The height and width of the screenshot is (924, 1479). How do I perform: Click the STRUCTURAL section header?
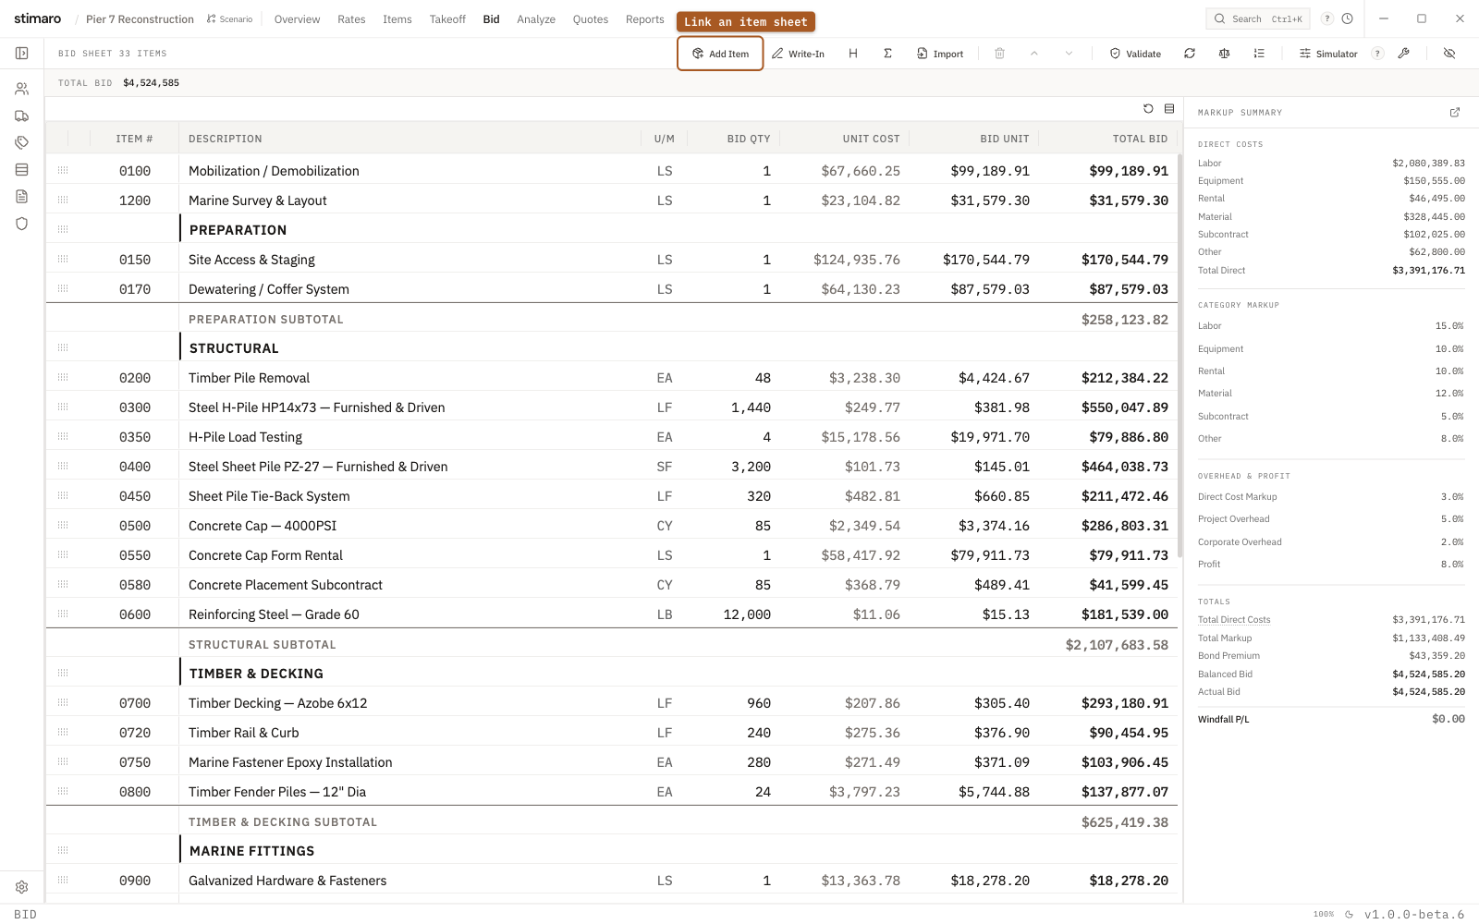click(x=234, y=348)
